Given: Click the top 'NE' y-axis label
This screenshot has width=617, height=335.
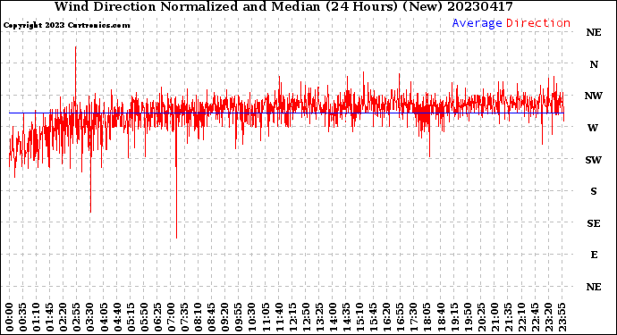Looking at the screenshot, I should coord(594,33).
